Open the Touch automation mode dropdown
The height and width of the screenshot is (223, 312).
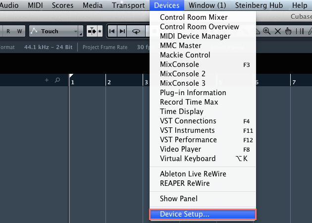56,31
